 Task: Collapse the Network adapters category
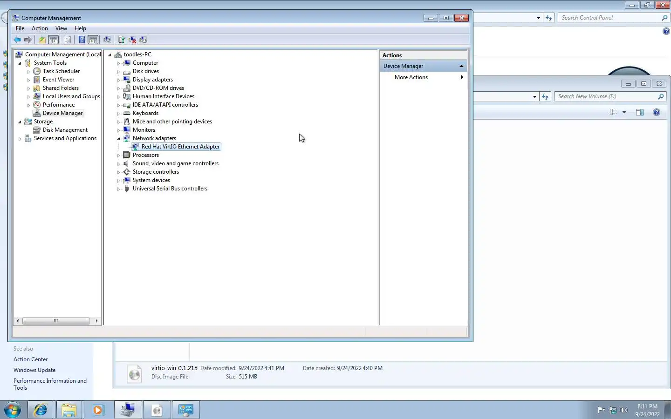[x=118, y=138]
